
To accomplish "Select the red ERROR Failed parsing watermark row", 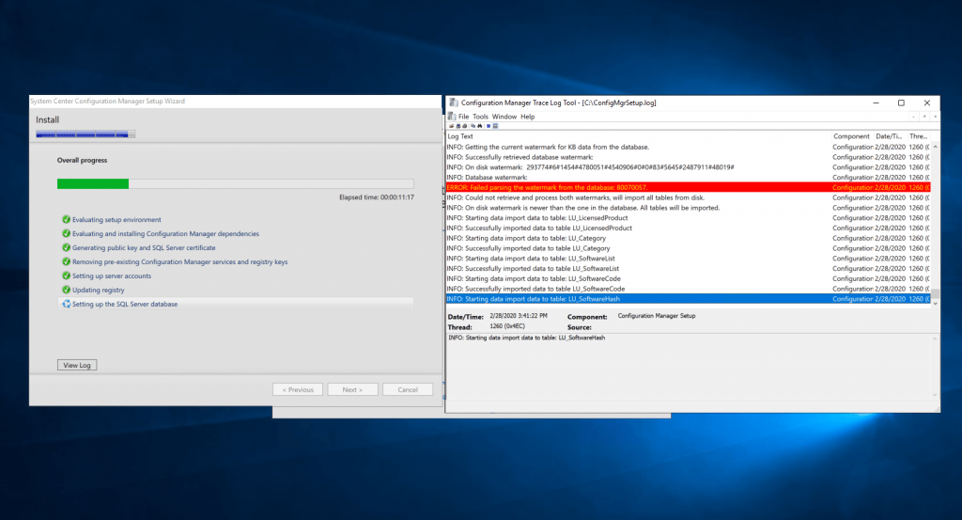I will [x=689, y=187].
